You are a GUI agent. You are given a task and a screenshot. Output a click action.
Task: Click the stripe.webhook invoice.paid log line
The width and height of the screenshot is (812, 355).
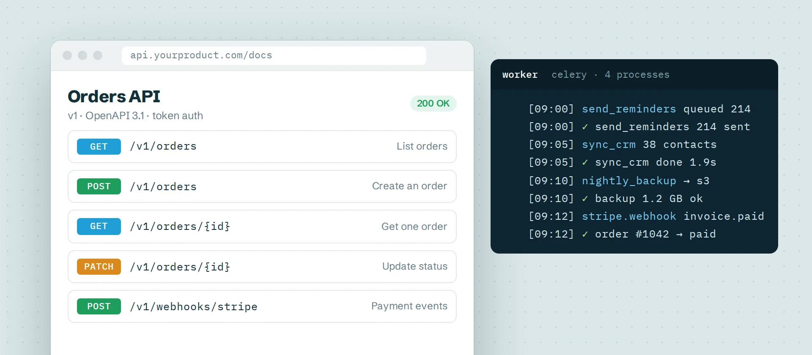(646, 216)
